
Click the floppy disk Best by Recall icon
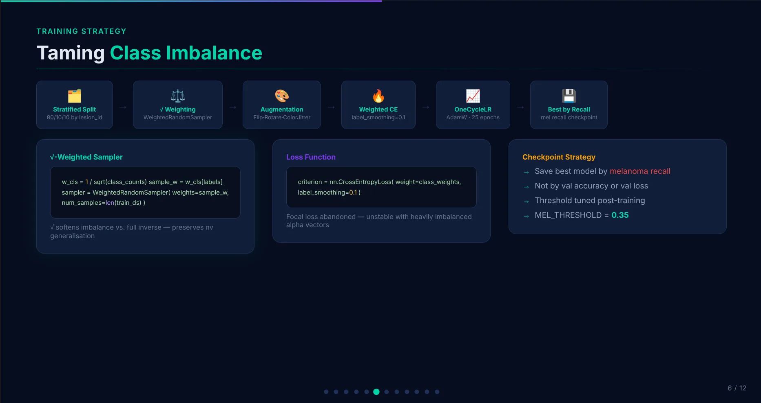pyautogui.click(x=569, y=96)
